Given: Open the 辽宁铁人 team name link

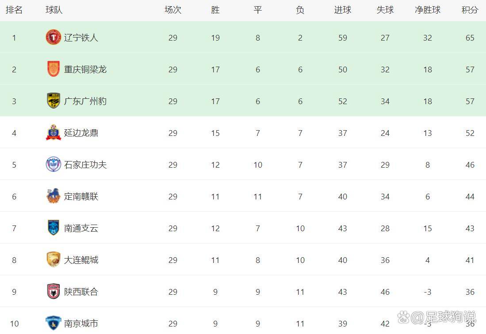Looking at the screenshot, I should tap(81, 38).
